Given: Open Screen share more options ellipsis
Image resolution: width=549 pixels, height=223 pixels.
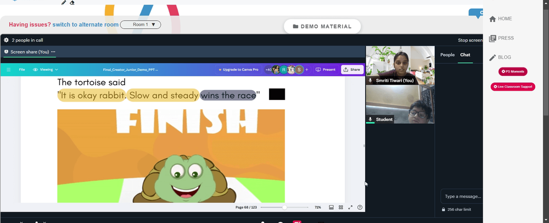Looking at the screenshot, I should (x=53, y=52).
